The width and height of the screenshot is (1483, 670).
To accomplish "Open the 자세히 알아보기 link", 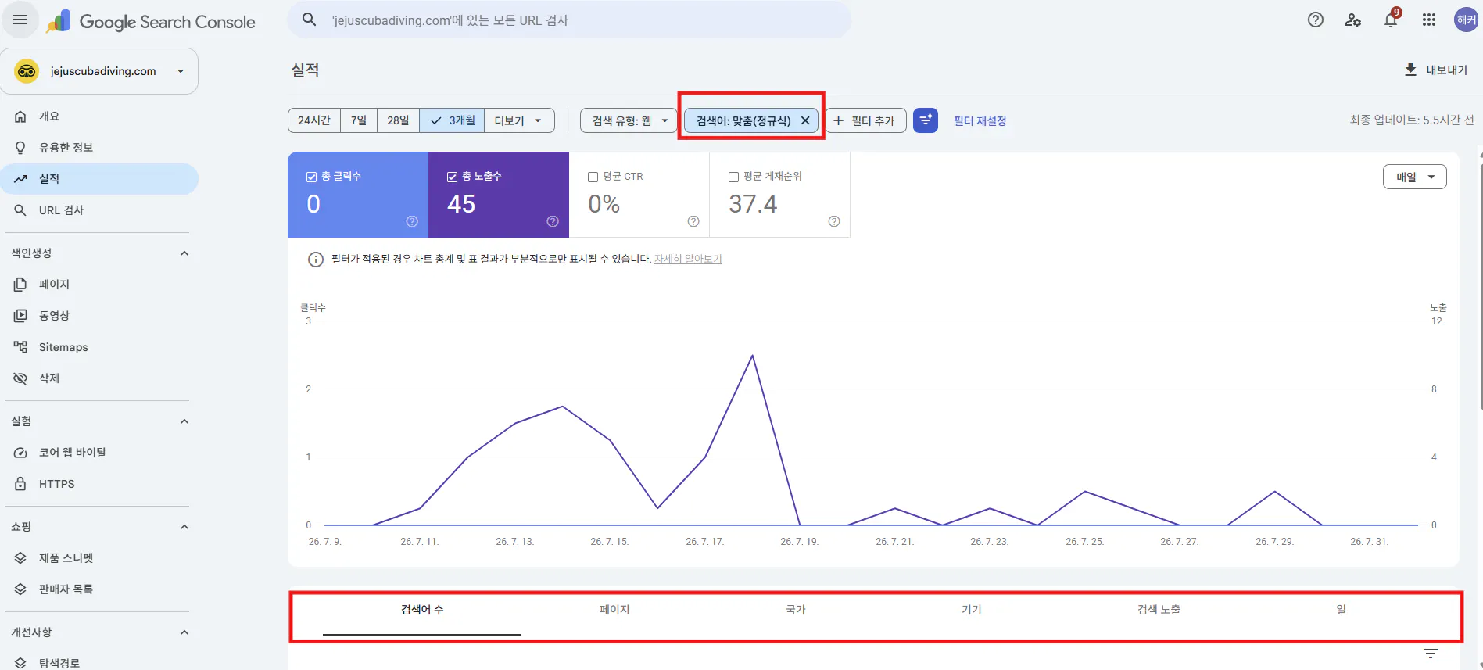I will [x=688, y=259].
